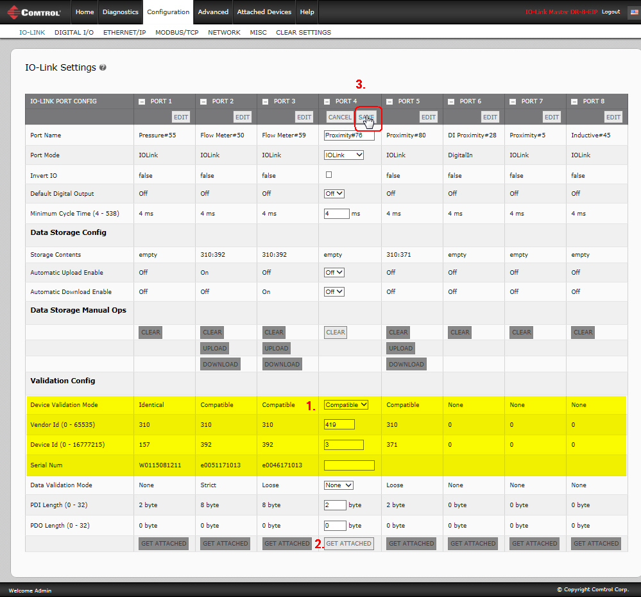Click CLEAR for Port 4 data storage
The height and width of the screenshot is (597, 641).
pyautogui.click(x=336, y=333)
